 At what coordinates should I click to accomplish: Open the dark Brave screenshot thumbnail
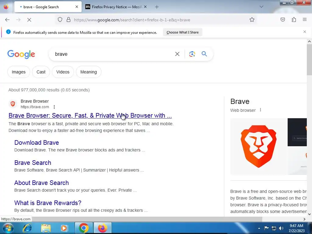tap(297, 132)
